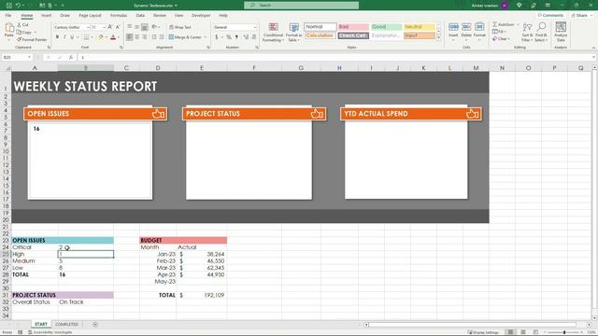Apply cell borders from the Borders icon
Screen dimensions: 598x336
click(x=86, y=37)
